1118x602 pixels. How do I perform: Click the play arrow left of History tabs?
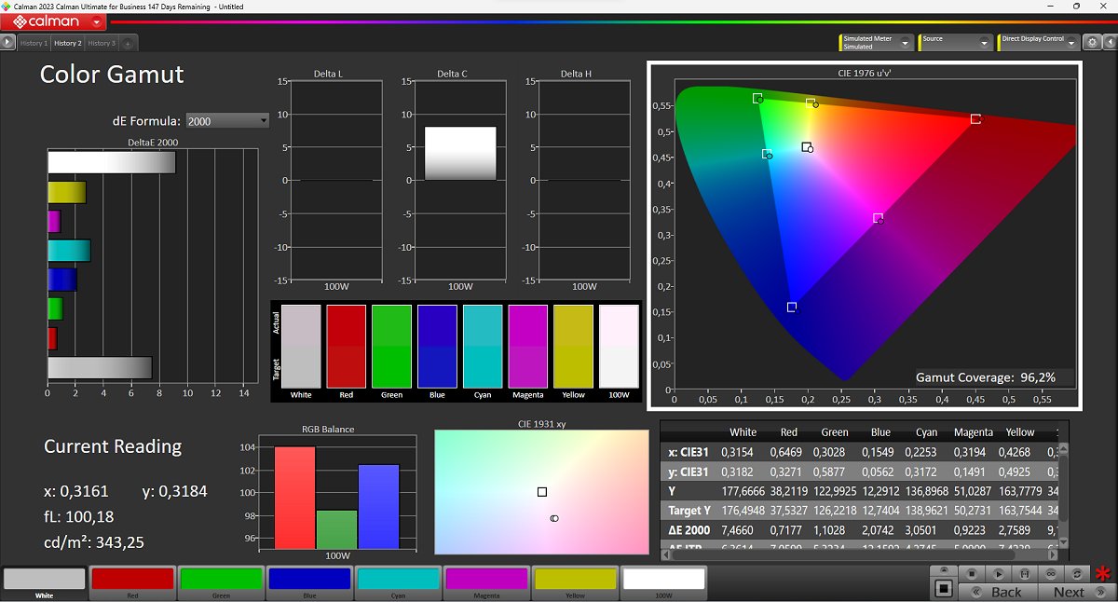[x=7, y=42]
